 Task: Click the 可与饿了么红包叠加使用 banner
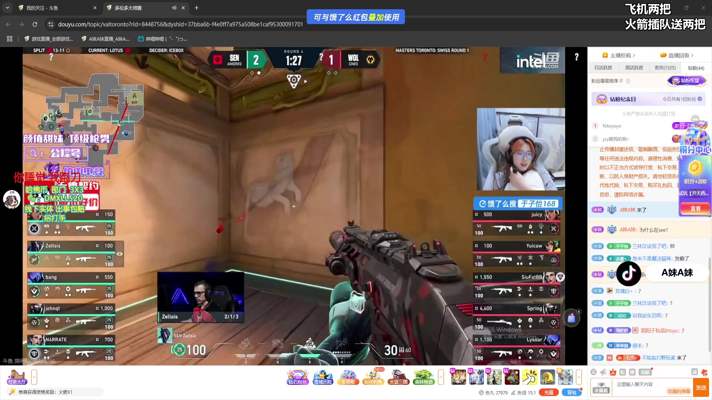point(356,17)
